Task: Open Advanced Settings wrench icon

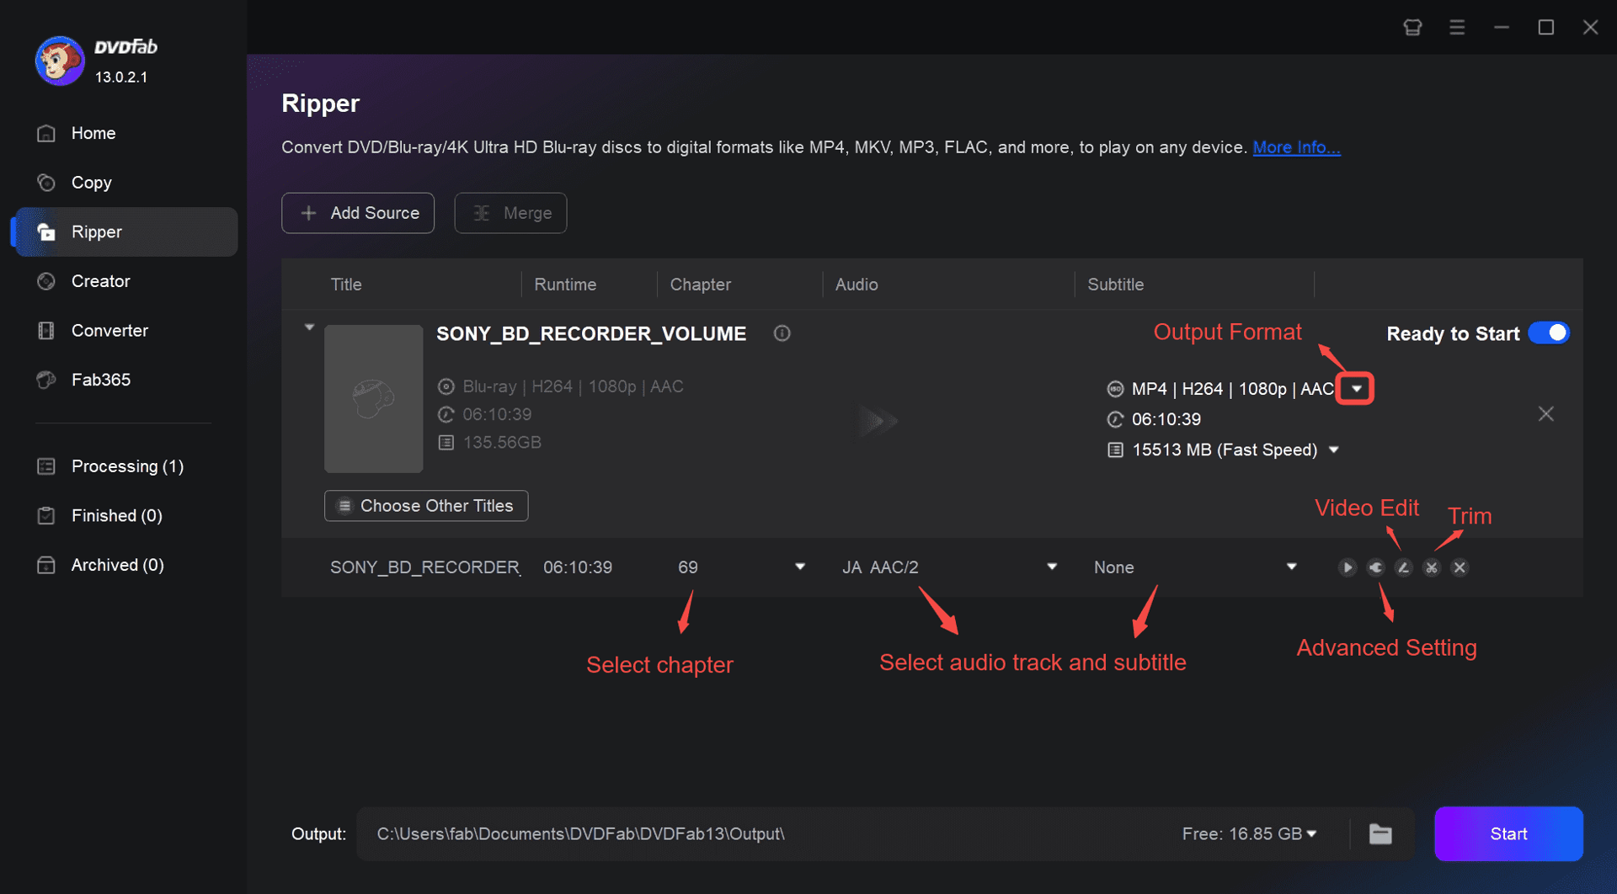Action: (1375, 567)
